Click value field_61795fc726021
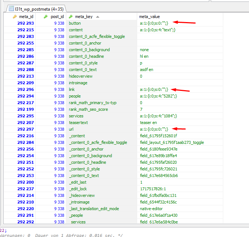The image size is (249, 237). [x=180, y=169]
